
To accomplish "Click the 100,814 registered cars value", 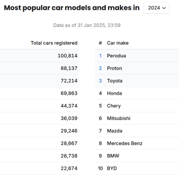I will tap(68, 56).
